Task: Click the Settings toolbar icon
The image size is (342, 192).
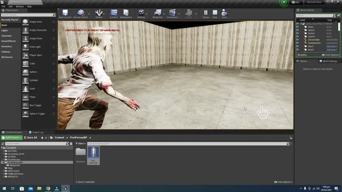Action: tap(141, 14)
